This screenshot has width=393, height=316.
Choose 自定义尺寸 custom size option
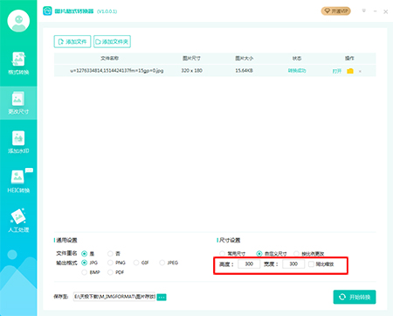(x=259, y=254)
